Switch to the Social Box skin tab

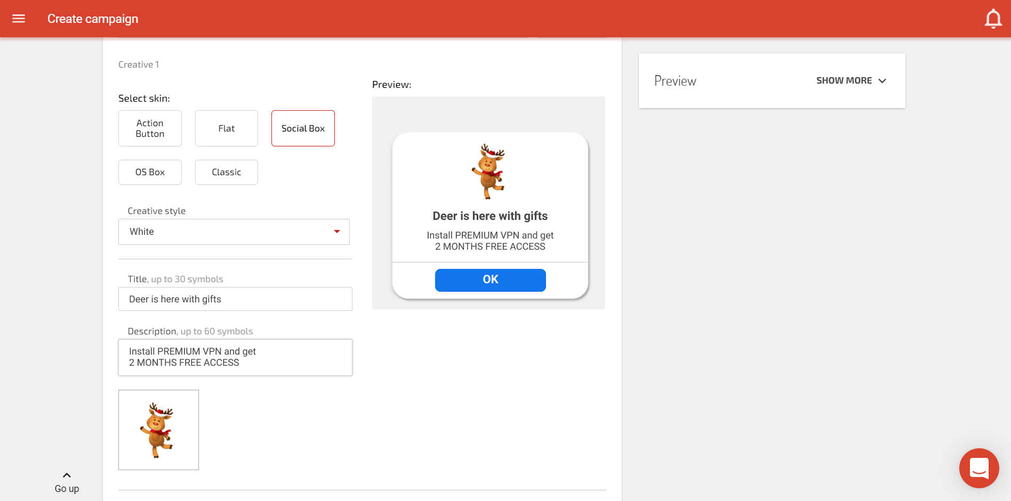pyautogui.click(x=302, y=128)
